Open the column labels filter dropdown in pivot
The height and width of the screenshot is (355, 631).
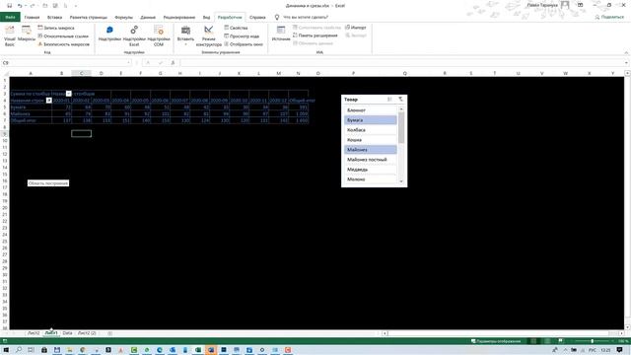(68, 94)
